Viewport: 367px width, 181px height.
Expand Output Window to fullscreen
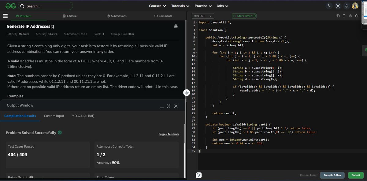point(169,106)
